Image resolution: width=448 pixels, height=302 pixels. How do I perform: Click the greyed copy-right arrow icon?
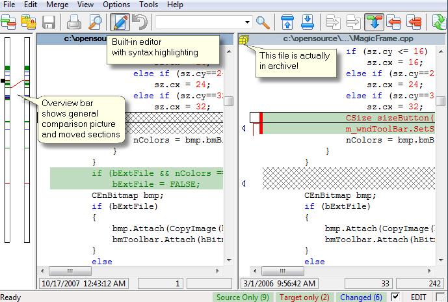333,22
